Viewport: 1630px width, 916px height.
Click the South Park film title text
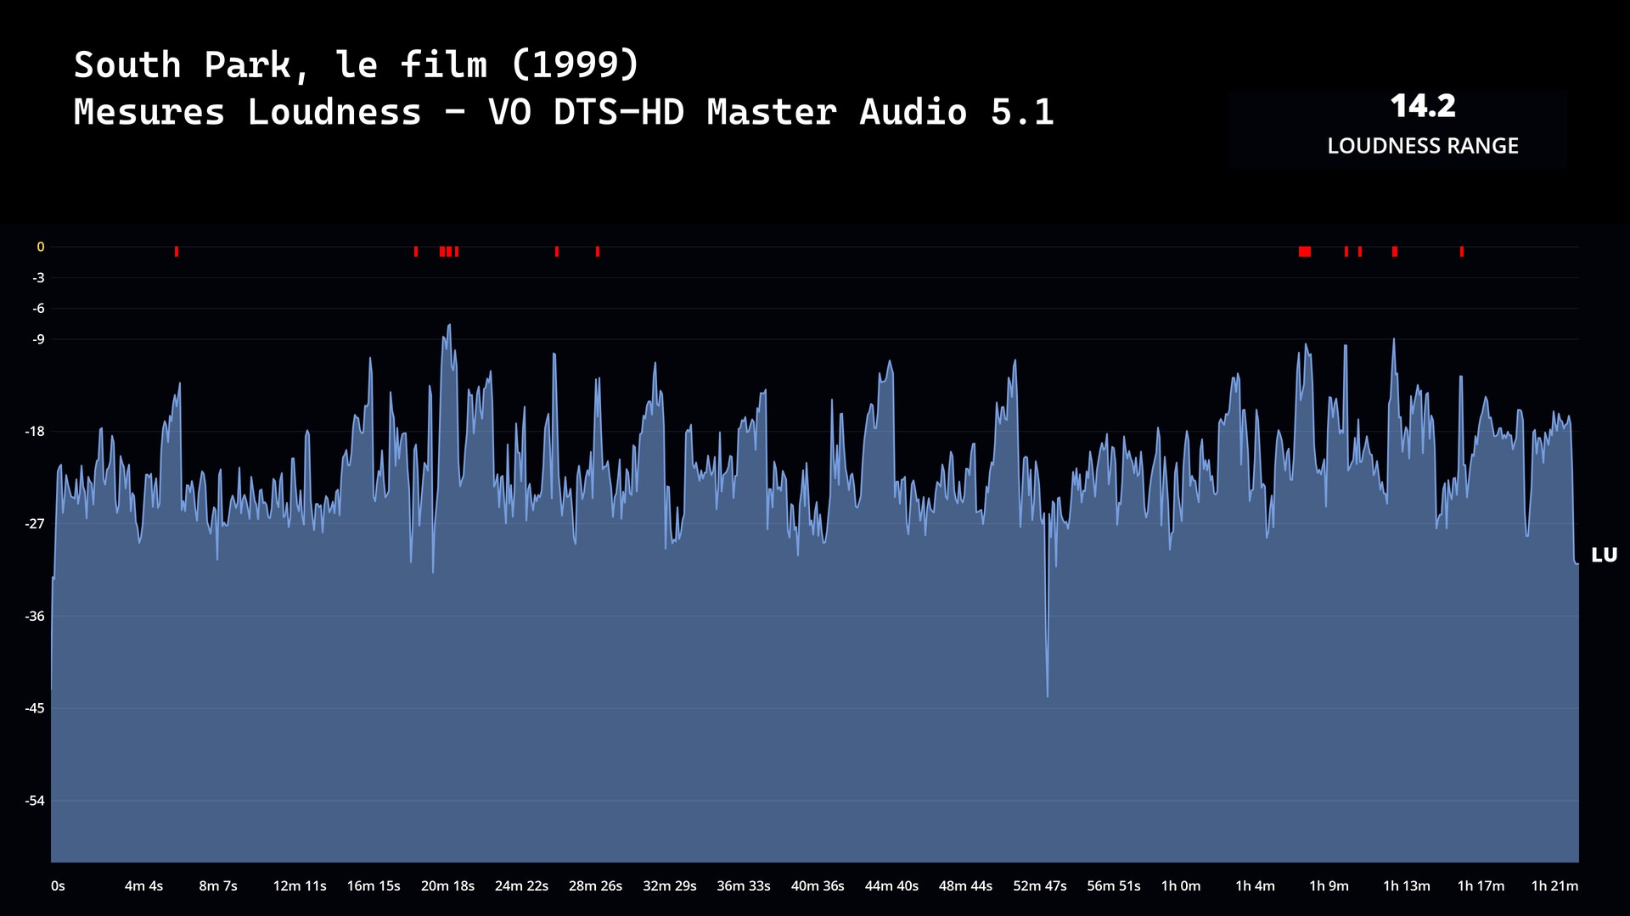[x=357, y=65]
